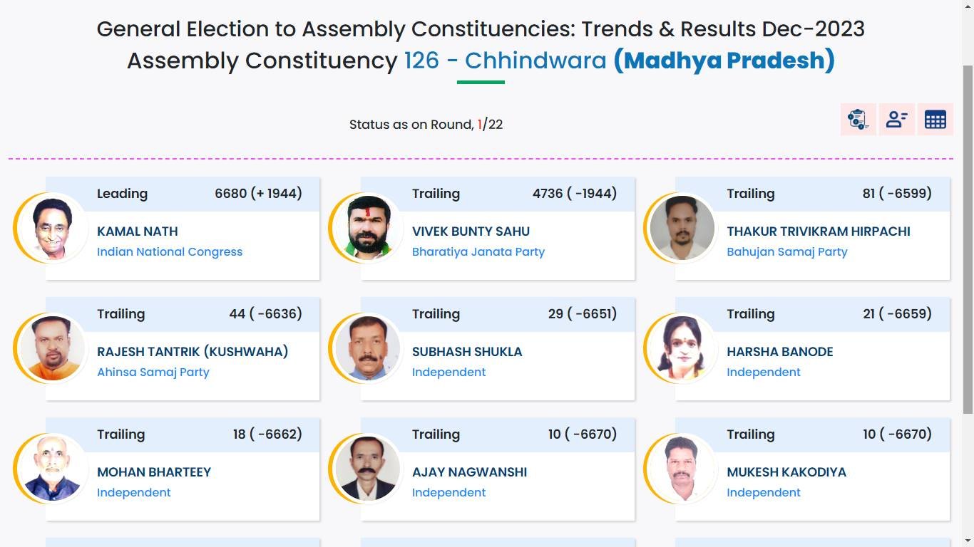Click the Bharatiya Janata Party label
Screen dimensions: 974x547
click(x=478, y=252)
